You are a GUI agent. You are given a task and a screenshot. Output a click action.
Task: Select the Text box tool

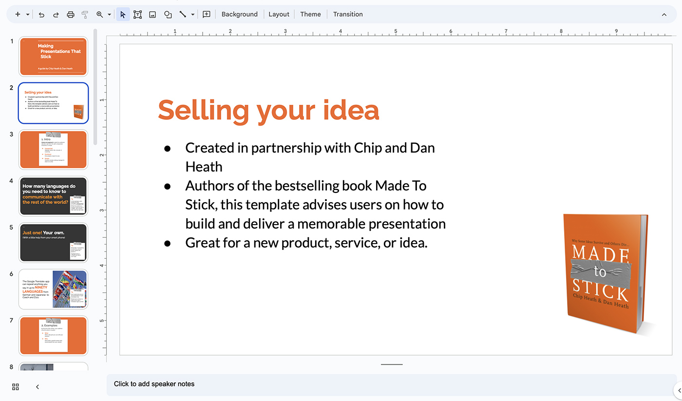[137, 14]
